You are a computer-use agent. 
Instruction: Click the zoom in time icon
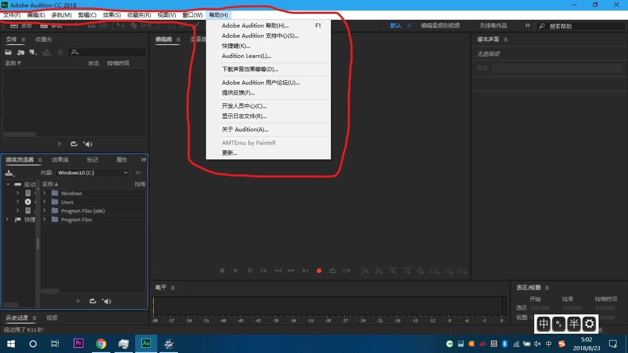pos(393,271)
